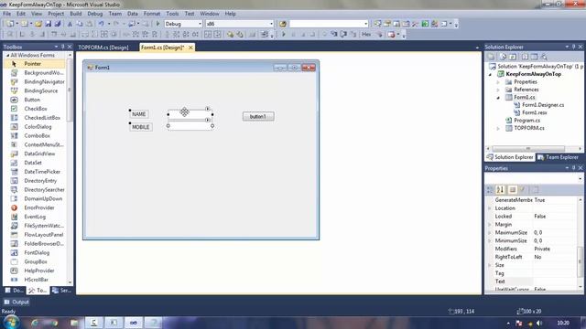Click the Windows Start button

coord(11,323)
